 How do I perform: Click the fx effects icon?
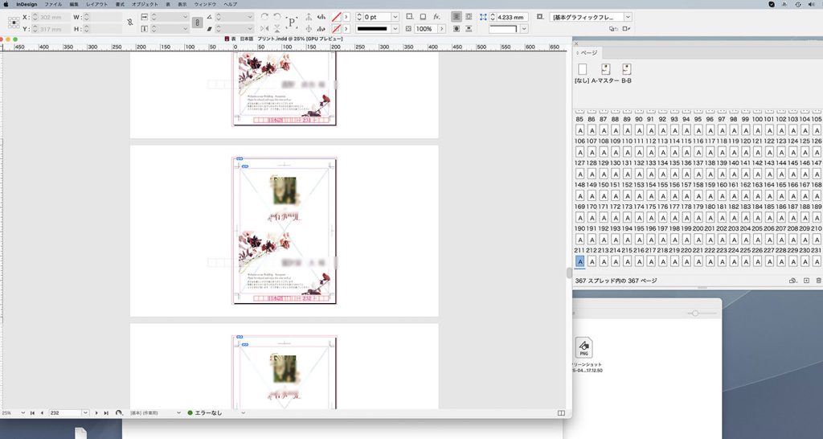point(436,18)
